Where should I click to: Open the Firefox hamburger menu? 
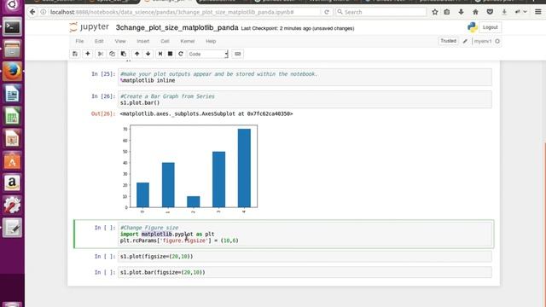538,12
